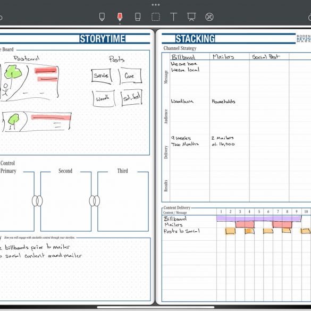Select the Social Post column header
Screen dimensions: 311x311
266,57
